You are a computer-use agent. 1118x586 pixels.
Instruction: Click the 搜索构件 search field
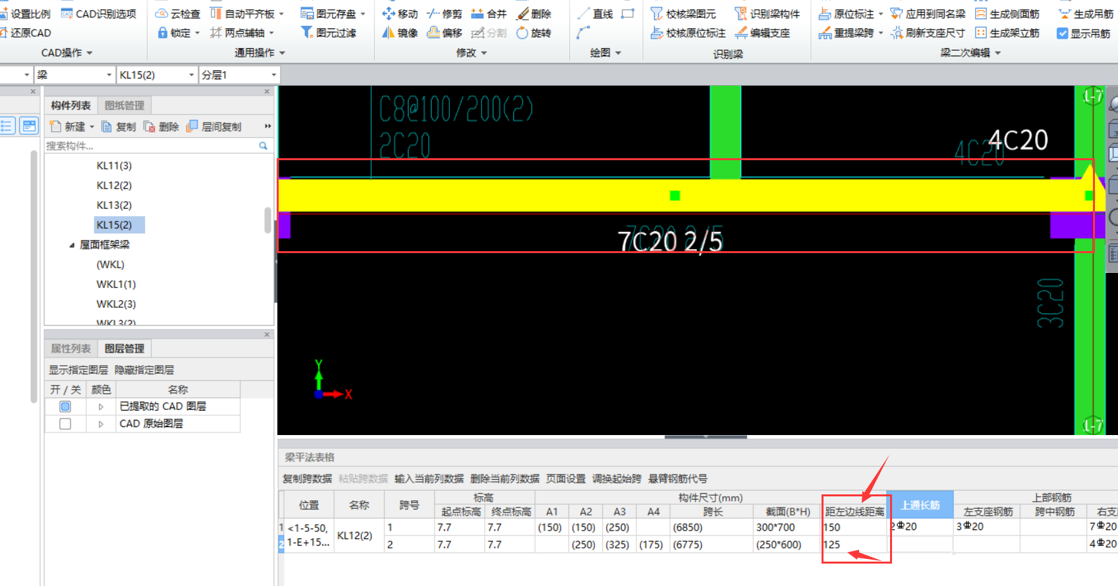150,146
